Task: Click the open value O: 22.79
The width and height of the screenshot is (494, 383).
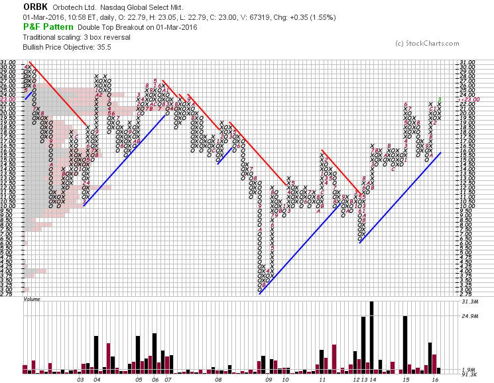Action: point(131,17)
